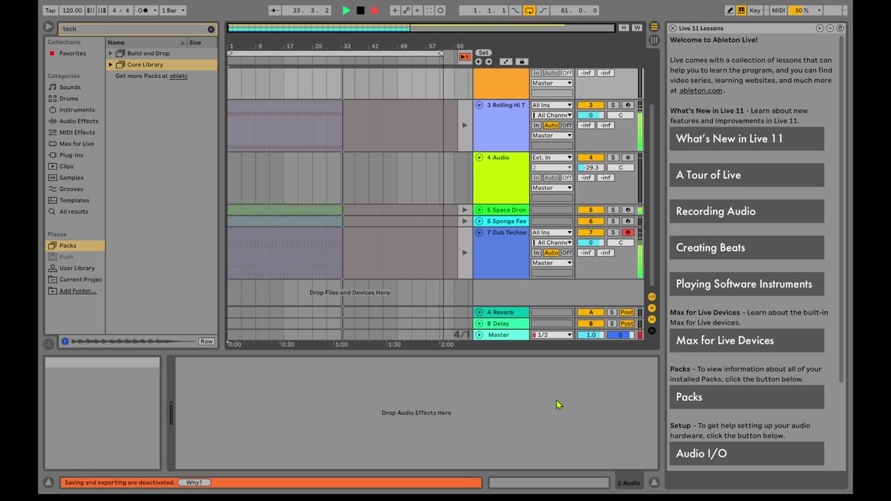Click track 4 volume field -29.3
Viewport: 891px width, 501px height.
click(590, 168)
